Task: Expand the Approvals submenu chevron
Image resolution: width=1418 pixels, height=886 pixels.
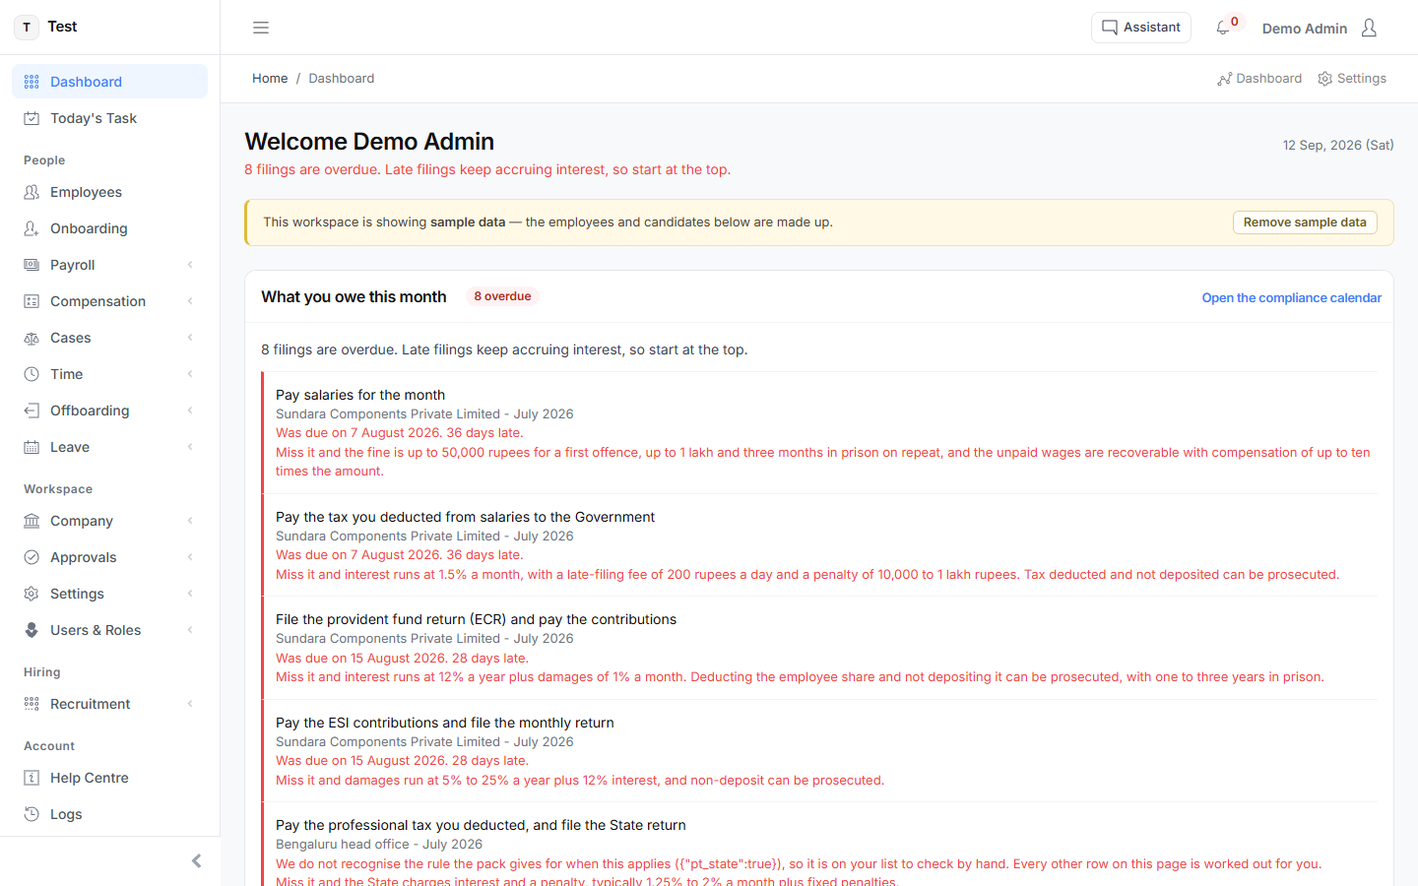Action: pyautogui.click(x=190, y=557)
